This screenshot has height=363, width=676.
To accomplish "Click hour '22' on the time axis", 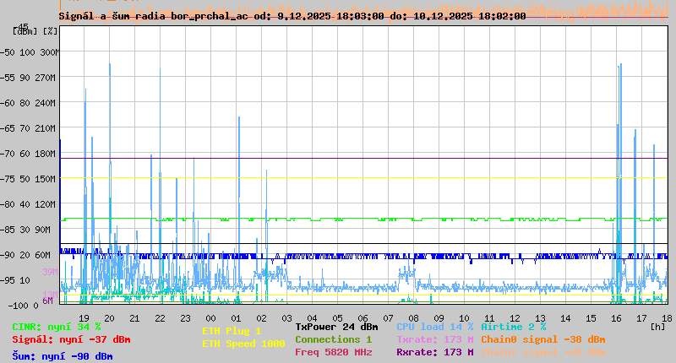I will tap(160, 318).
